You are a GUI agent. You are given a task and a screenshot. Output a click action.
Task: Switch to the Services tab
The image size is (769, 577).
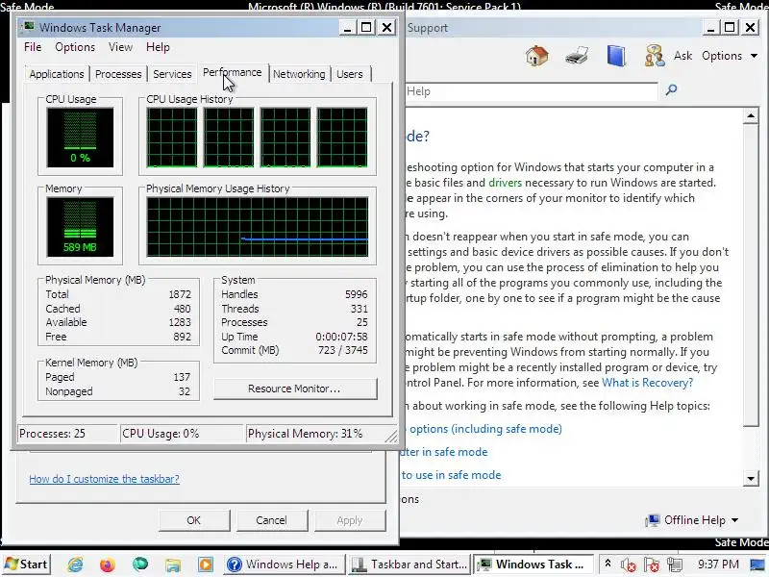point(172,74)
